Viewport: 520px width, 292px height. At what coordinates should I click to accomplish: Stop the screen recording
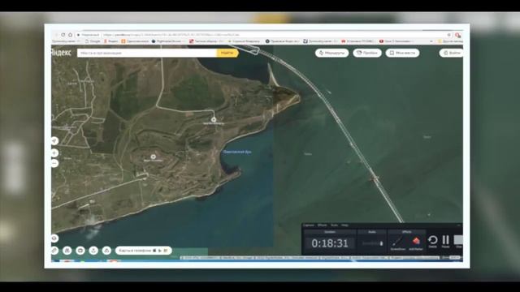pos(458,242)
